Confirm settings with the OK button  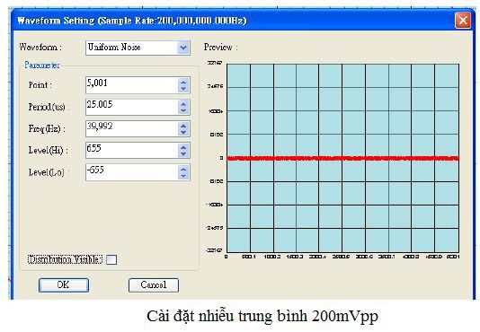[64, 285]
